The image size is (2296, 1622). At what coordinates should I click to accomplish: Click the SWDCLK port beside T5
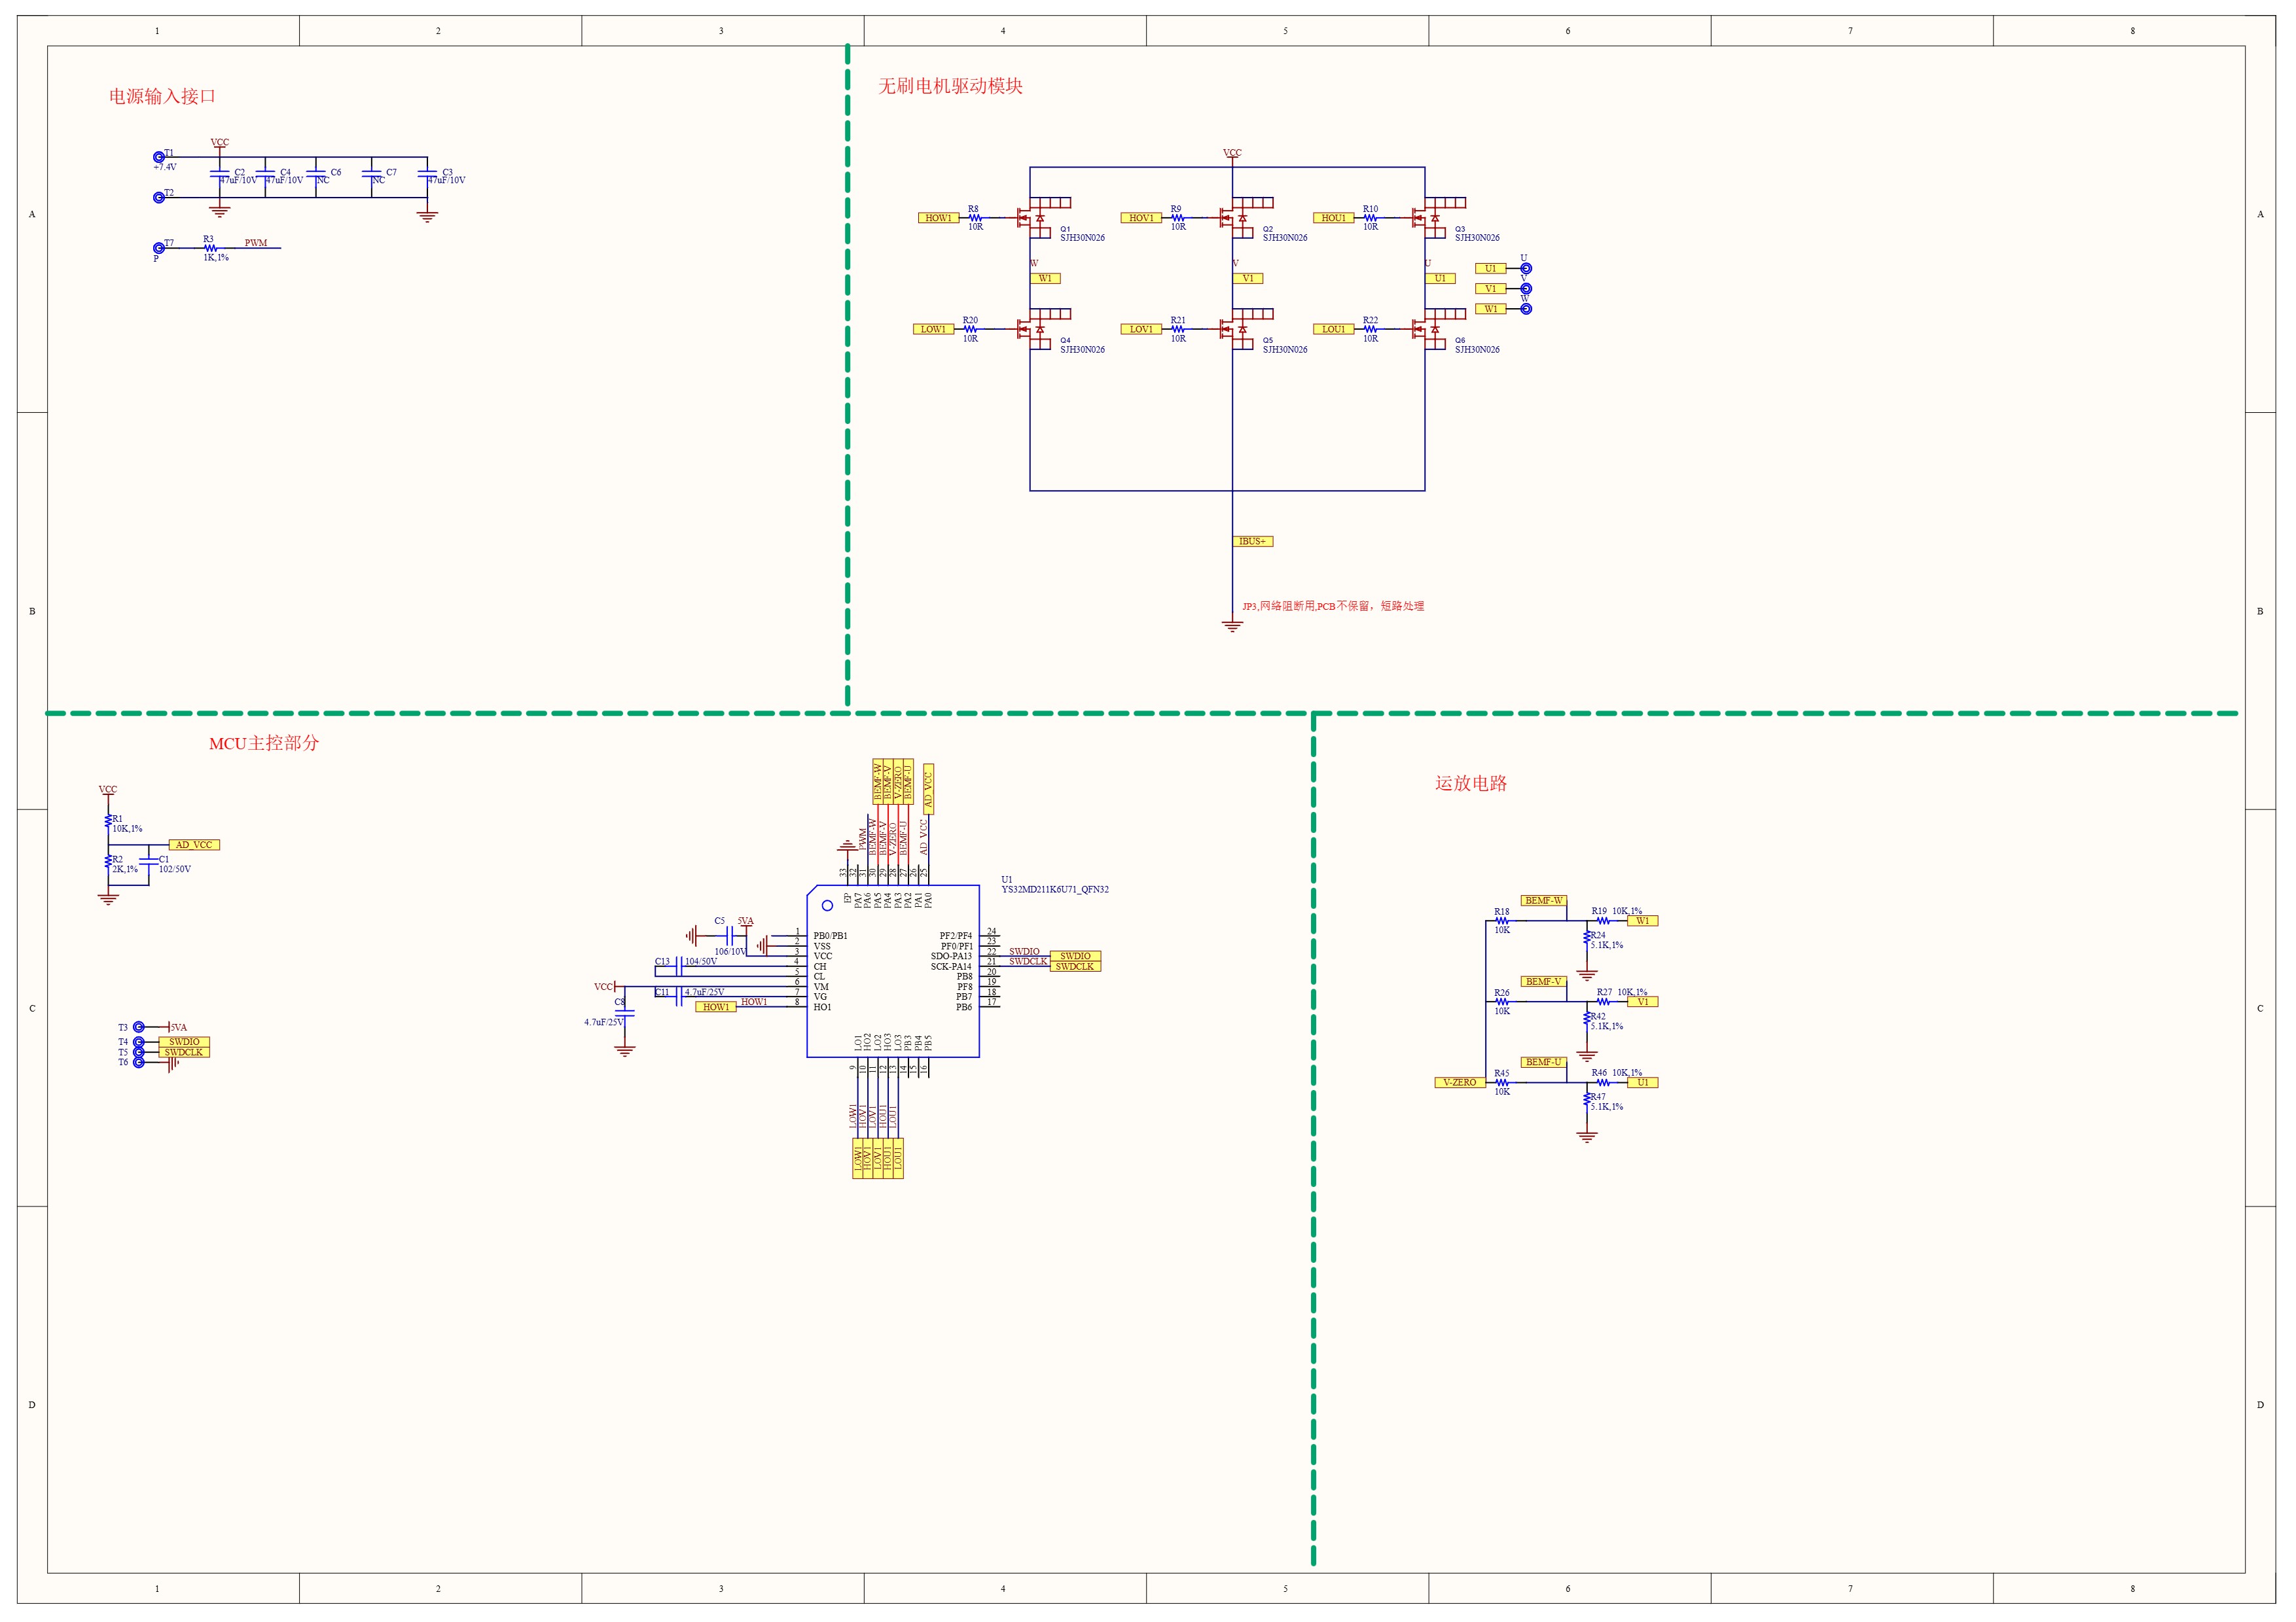pos(184,1052)
